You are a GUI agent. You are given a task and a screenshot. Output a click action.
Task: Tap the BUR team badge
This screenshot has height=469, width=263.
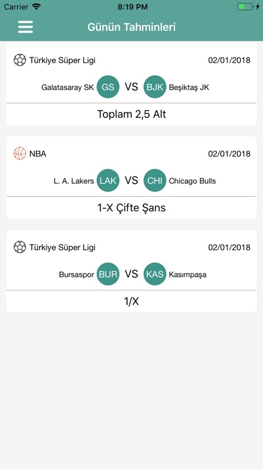108,274
